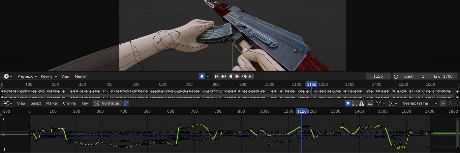The width and height of the screenshot is (460, 153).
Task: Open the Playback popover
Action: (27, 76)
